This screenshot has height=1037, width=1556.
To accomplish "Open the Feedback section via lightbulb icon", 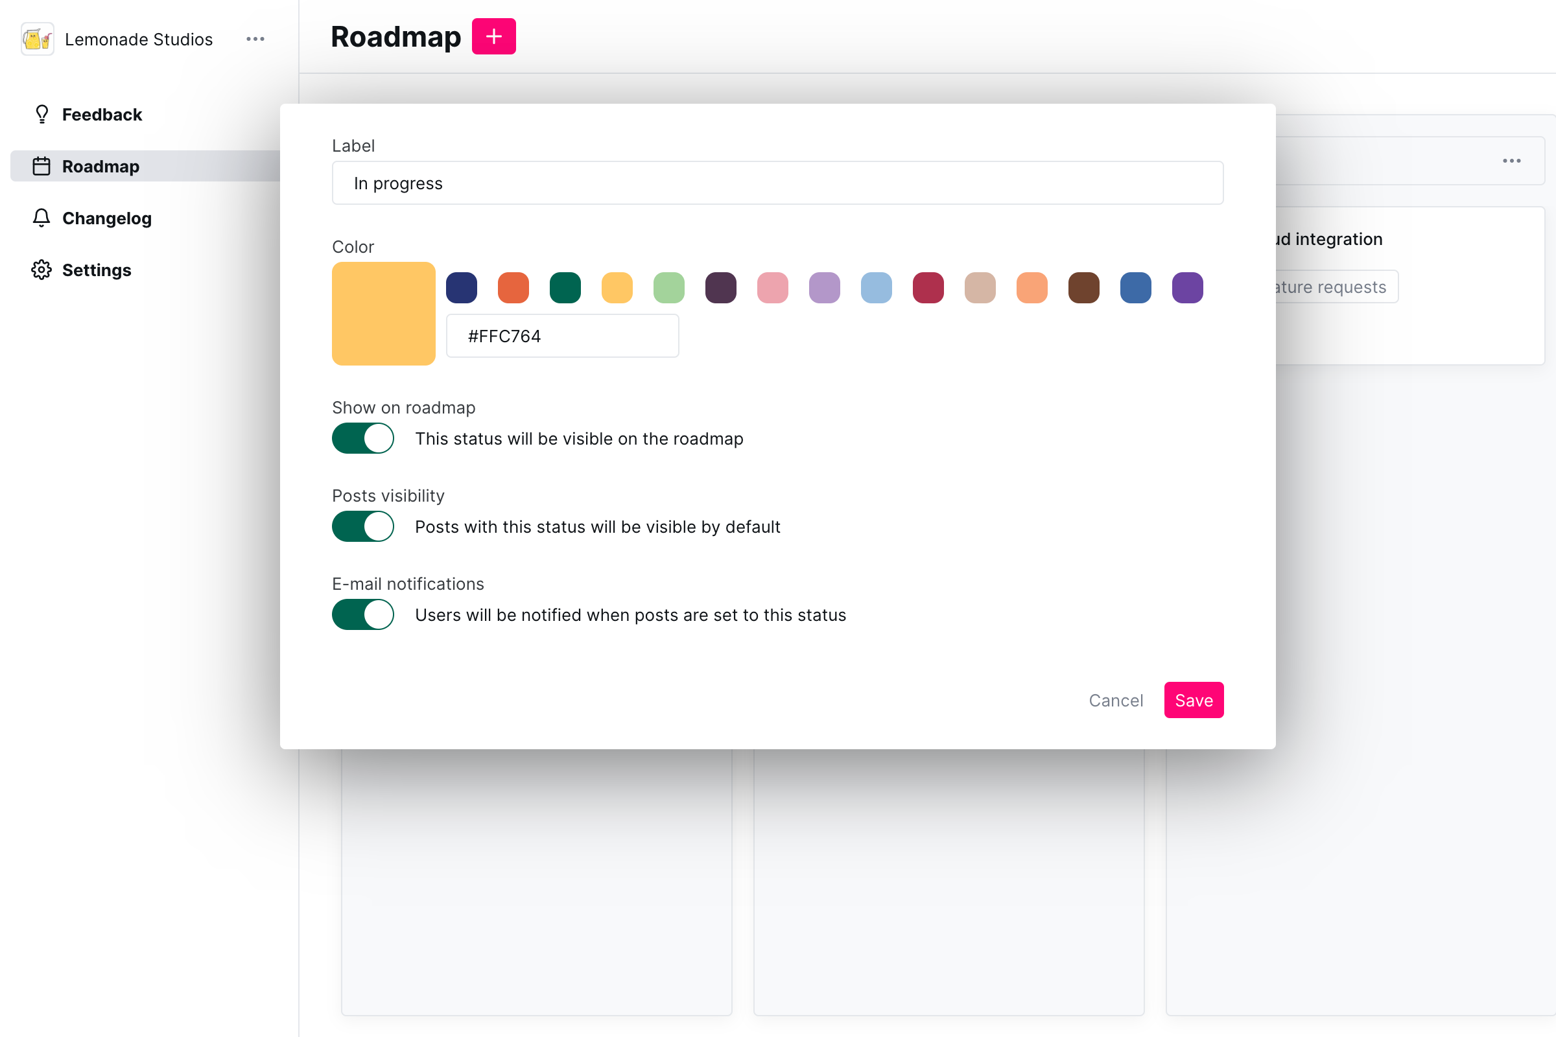I will point(41,115).
